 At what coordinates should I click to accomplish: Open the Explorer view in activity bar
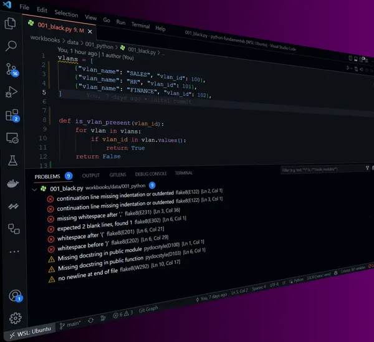[11, 23]
